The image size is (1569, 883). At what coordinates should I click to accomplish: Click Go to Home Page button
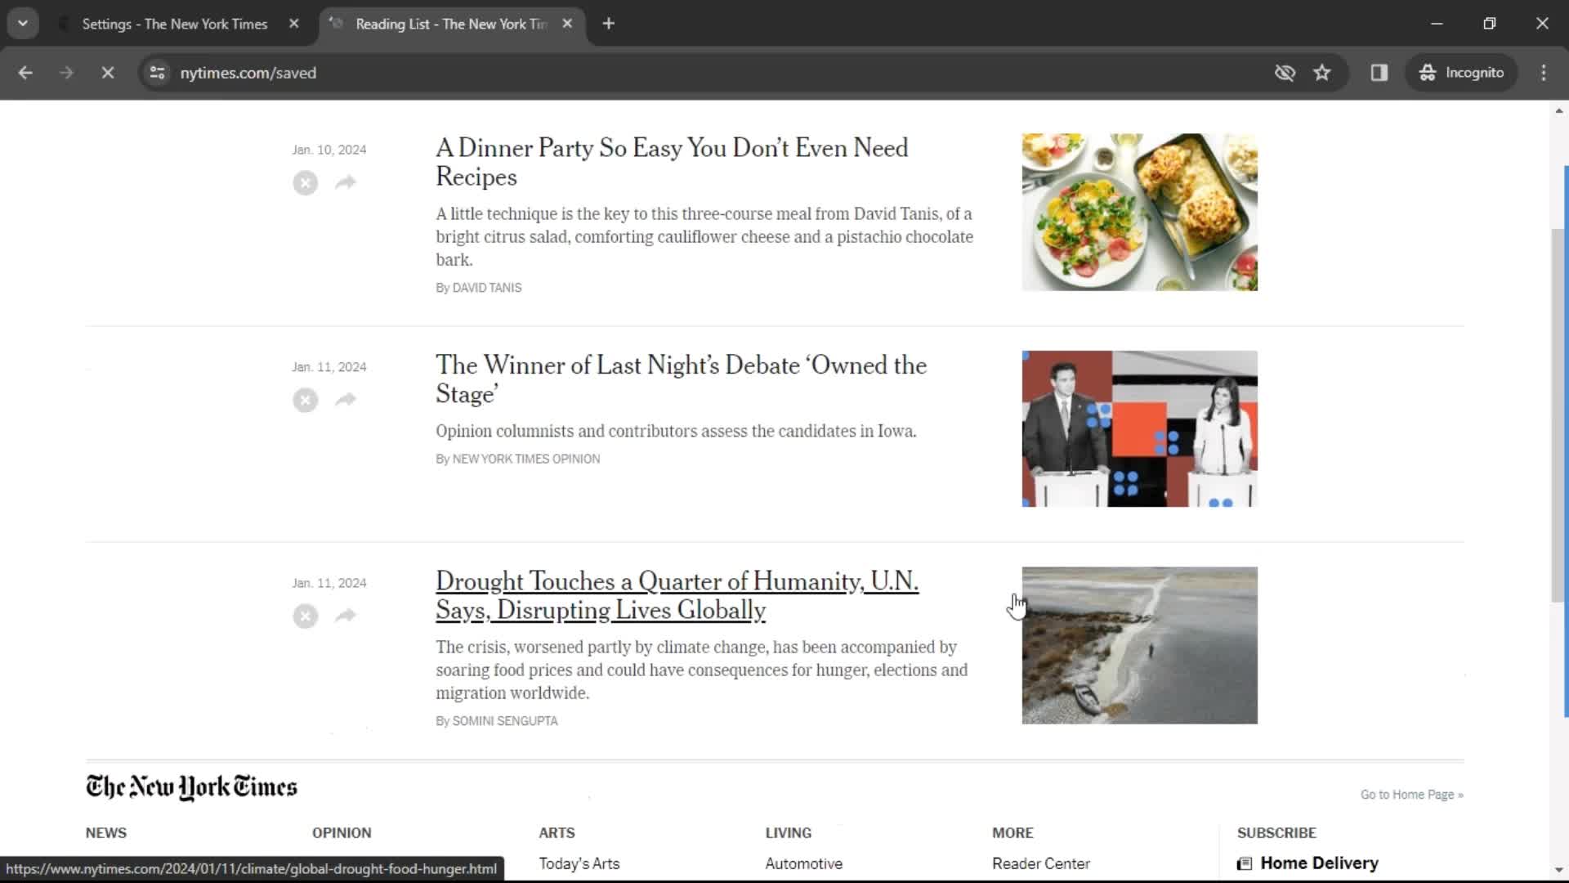tap(1410, 795)
